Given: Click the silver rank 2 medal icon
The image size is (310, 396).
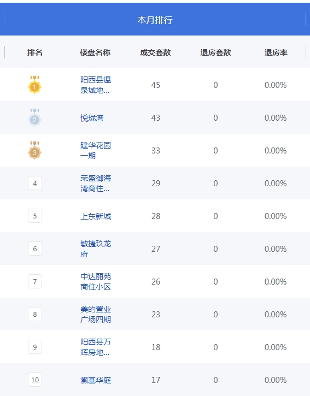Looking at the screenshot, I should click(34, 117).
